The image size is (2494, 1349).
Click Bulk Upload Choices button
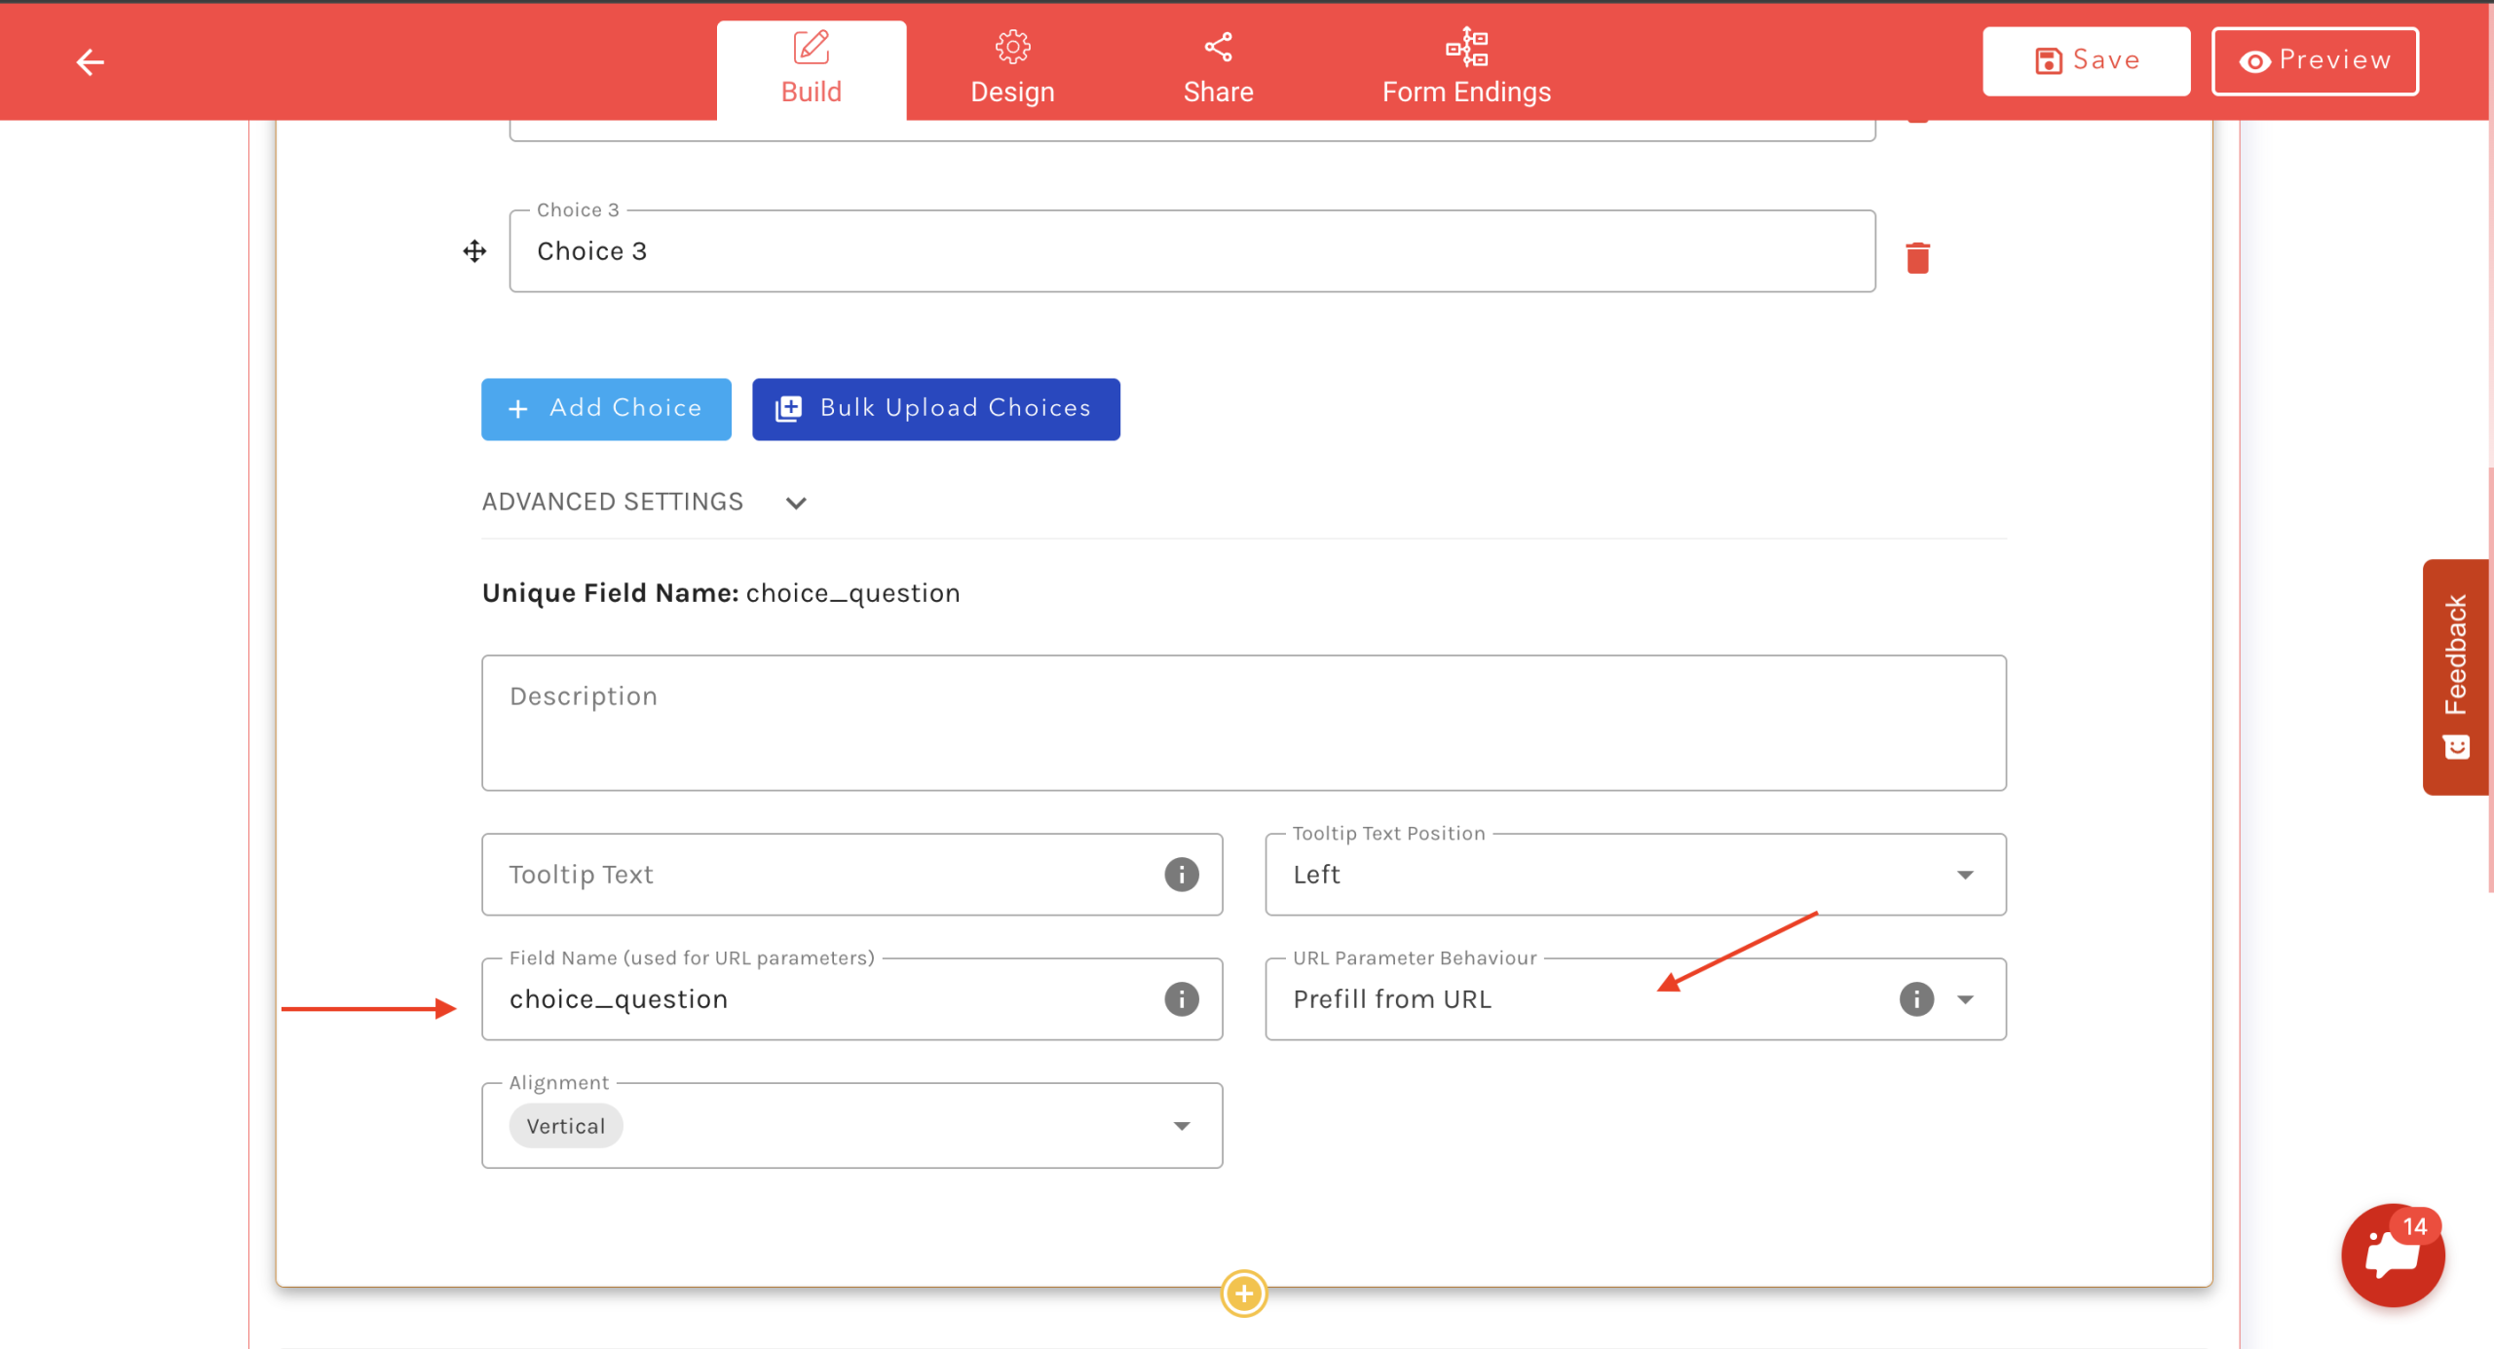tap(935, 409)
